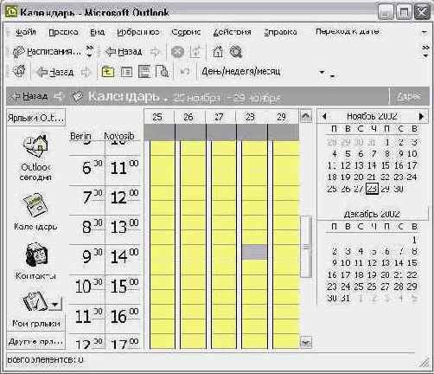The height and width of the screenshot is (374, 434).
Task: Click forward arrow after Назад on web toolbar
Action: coord(155,52)
